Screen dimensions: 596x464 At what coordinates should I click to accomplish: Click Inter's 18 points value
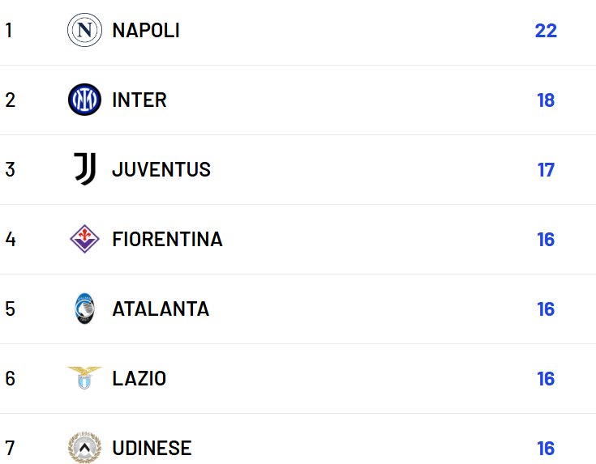pos(546,100)
